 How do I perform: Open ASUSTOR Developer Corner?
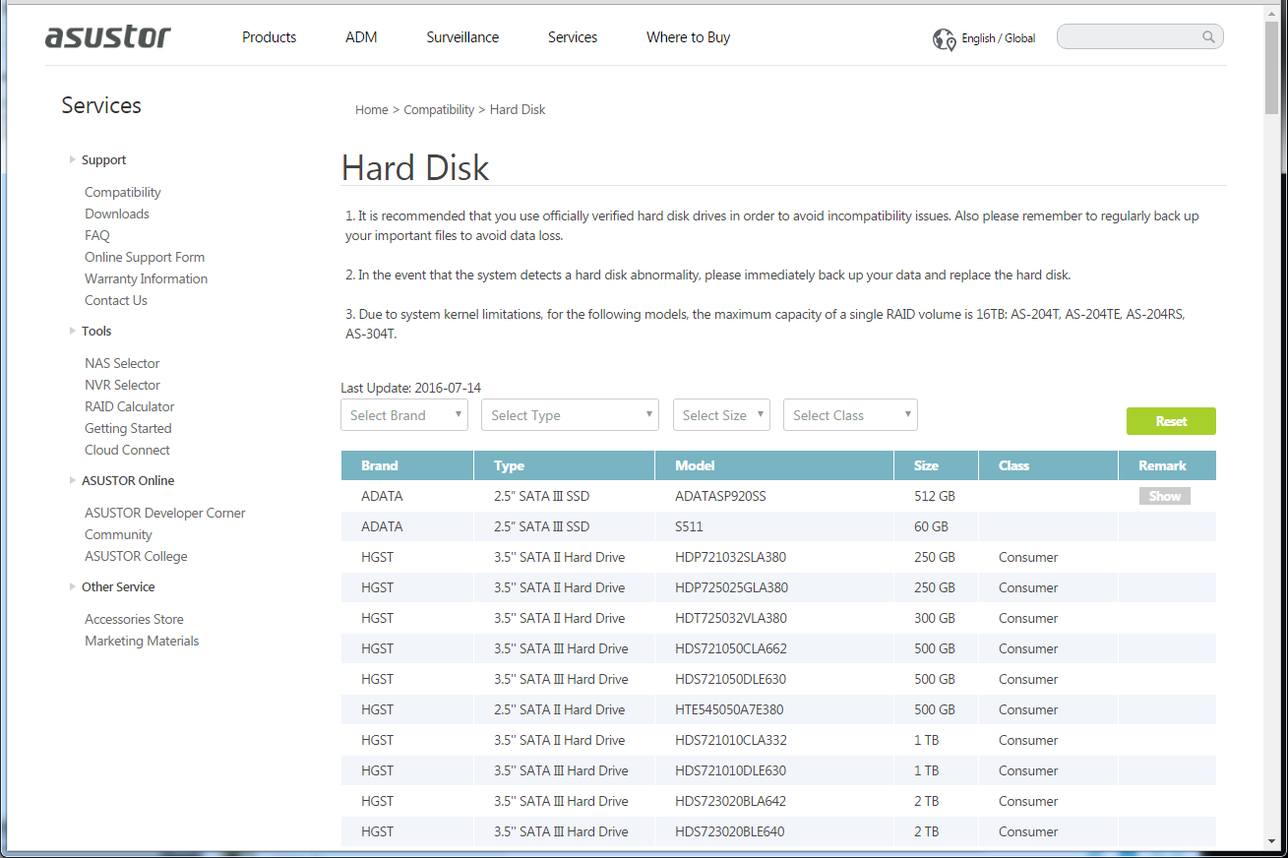(165, 514)
